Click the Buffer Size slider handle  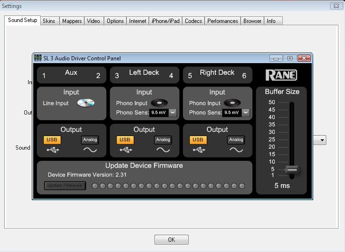292,170
